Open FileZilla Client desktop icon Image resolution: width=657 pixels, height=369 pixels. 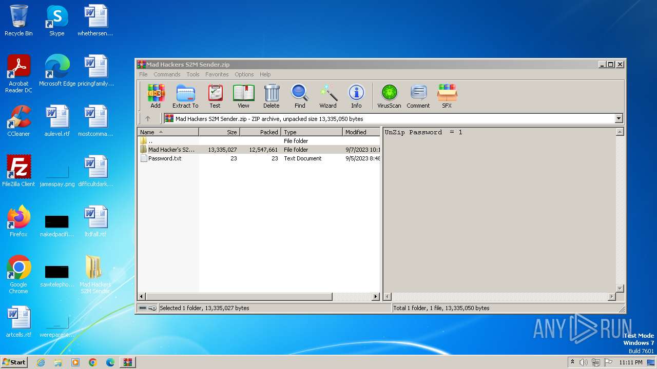[18, 171]
